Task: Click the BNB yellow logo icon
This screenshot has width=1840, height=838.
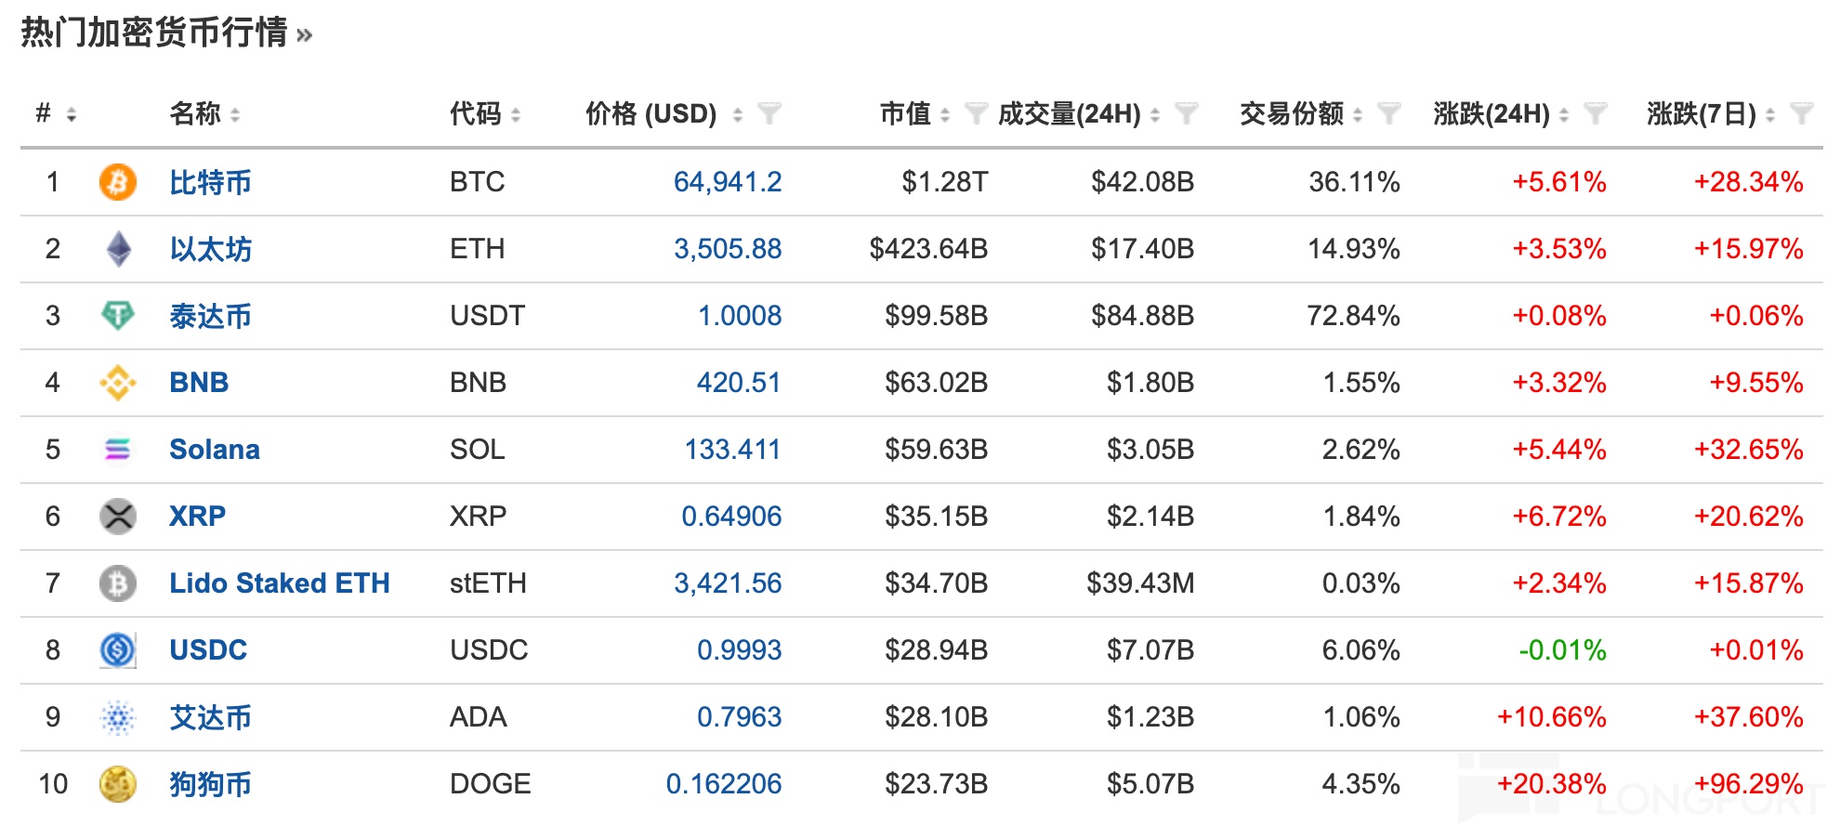Action: point(118,383)
